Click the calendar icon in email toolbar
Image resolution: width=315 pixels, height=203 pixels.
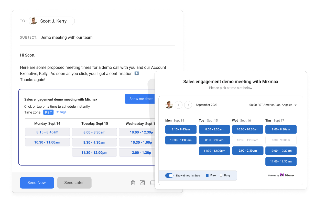tap(153, 183)
